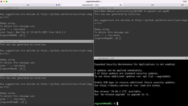This screenshot has width=188, height=106.
Task: Switch to the third -zsh tab
Action: tap(154, 5)
